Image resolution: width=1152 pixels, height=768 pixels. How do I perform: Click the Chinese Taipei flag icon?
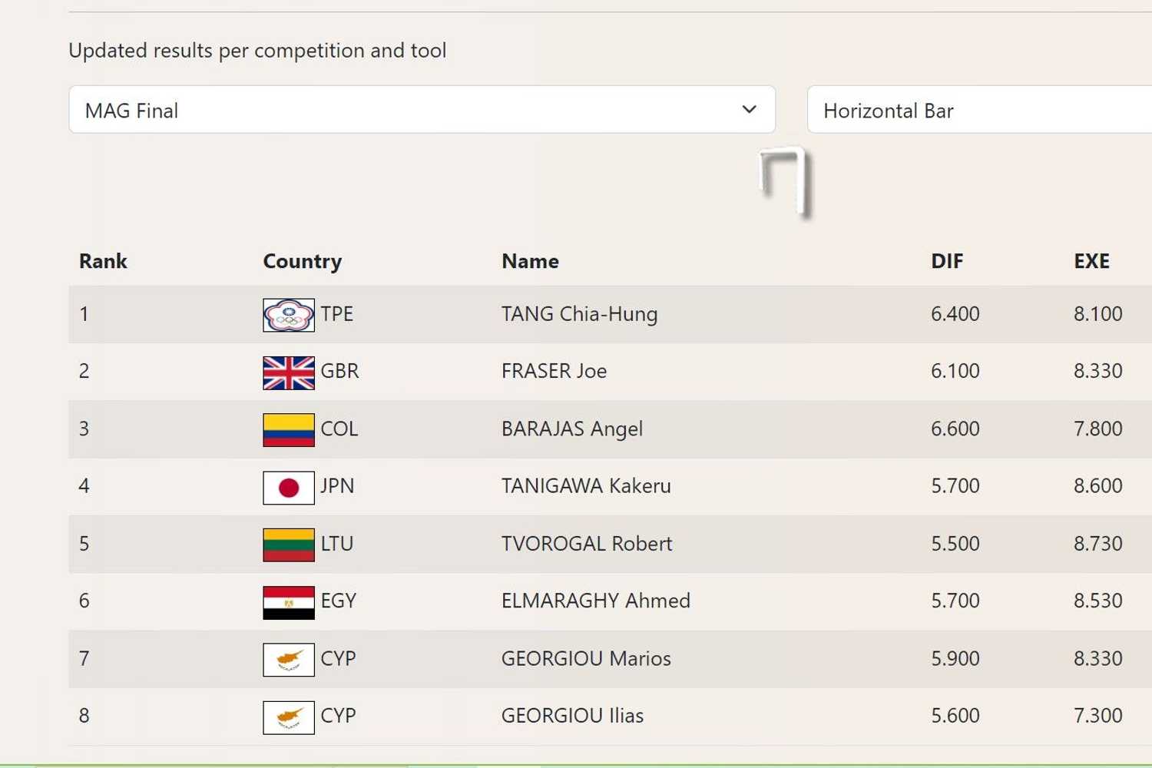(288, 315)
